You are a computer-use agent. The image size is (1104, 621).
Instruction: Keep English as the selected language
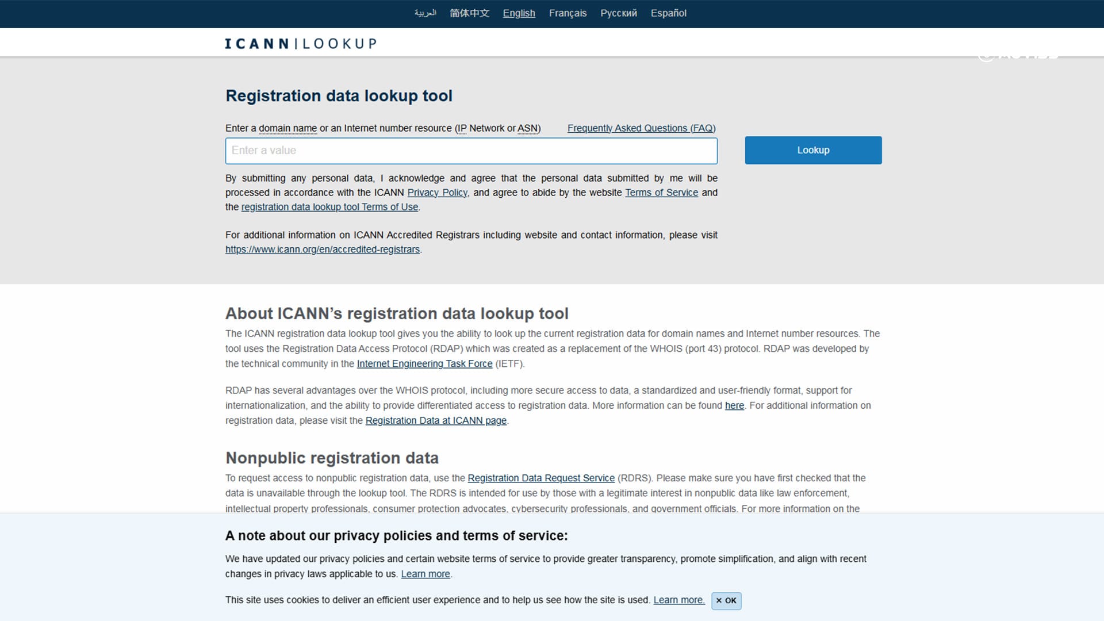point(519,13)
